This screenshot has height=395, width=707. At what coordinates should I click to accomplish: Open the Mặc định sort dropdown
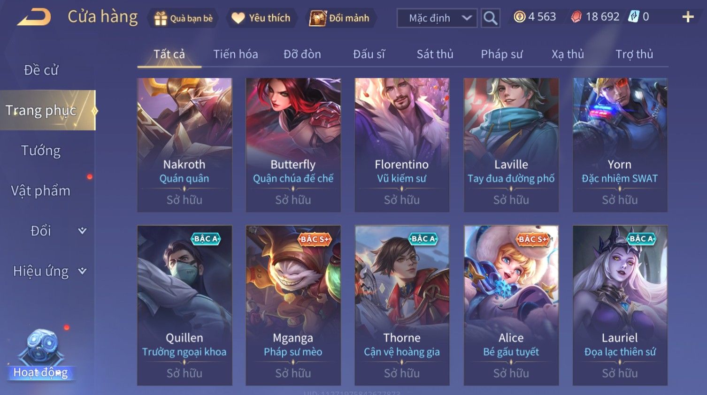click(437, 18)
